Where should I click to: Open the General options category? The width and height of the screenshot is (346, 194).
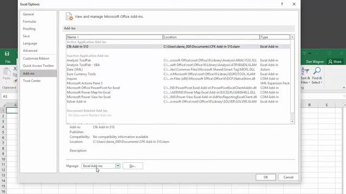point(29,15)
